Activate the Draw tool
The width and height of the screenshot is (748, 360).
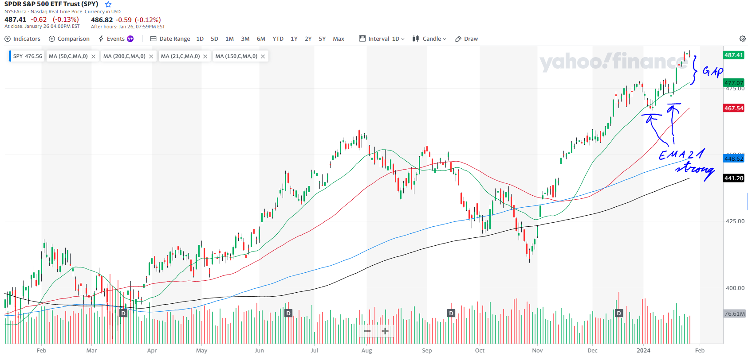[466, 39]
